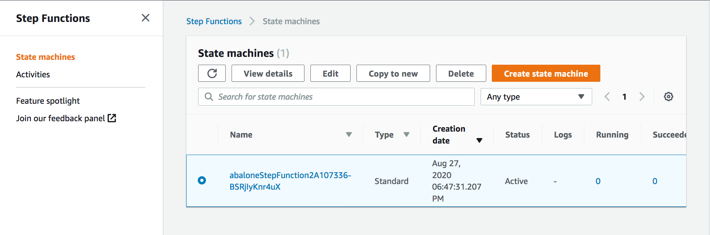Image resolution: width=710 pixels, height=235 pixels.
Task: Open State machines in sidebar
Action: tap(45, 57)
